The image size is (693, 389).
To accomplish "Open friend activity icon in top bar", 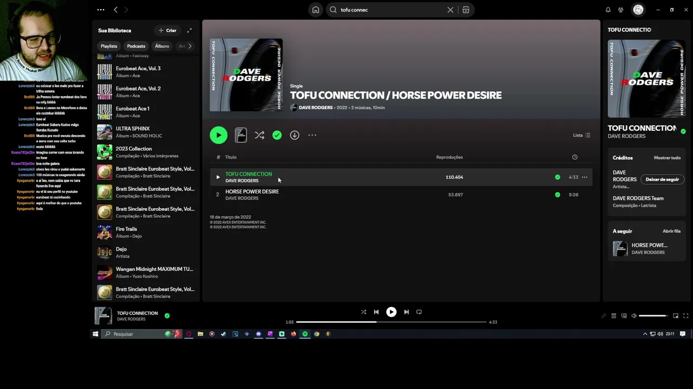I will [x=621, y=10].
